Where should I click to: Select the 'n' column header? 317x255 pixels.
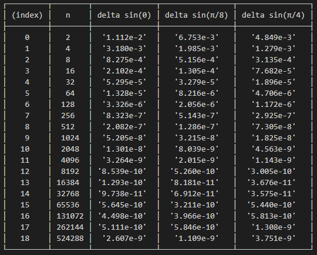(68, 15)
